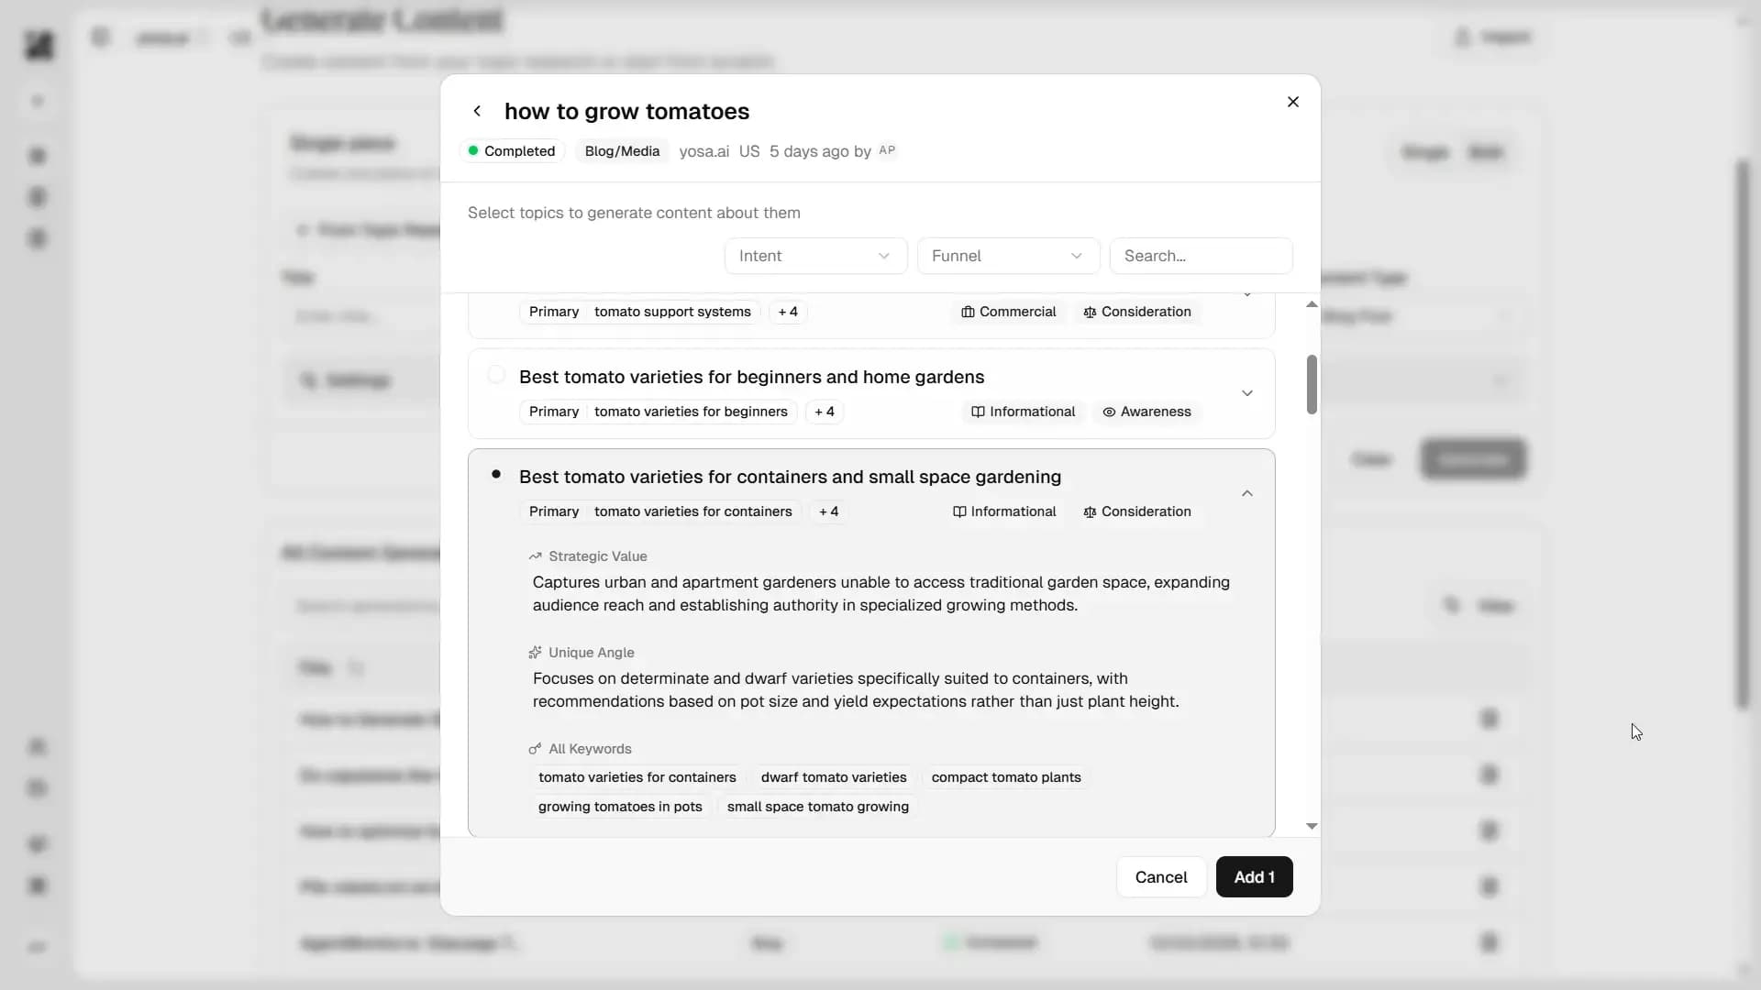1761x990 pixels.
Task: Select checkbox for beginners and home gardens topic
Action: pyautogui.click(x=496, y=374)
